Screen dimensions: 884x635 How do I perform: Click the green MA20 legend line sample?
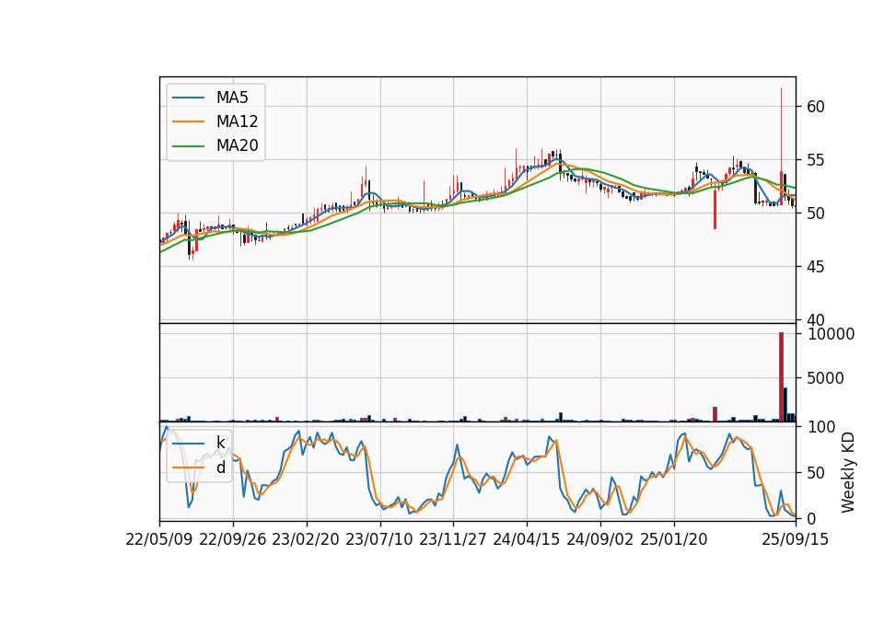click(188, 146)
